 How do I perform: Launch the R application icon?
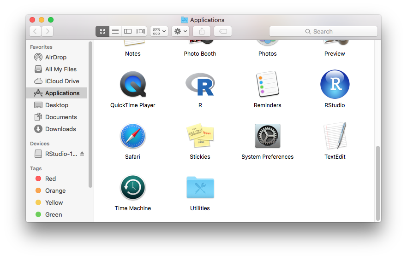[200, 85]
